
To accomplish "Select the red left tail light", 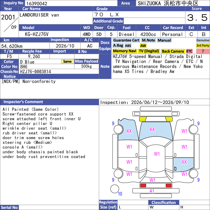I will [x=143, y=186].
